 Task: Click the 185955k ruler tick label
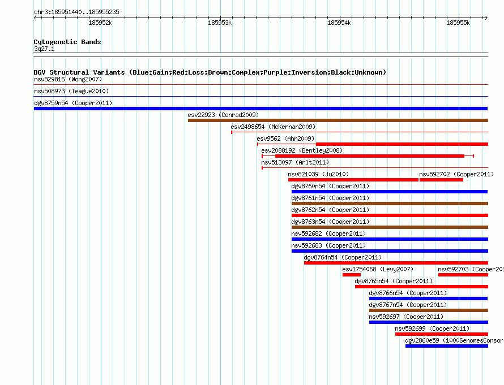[x=458, y=23]
